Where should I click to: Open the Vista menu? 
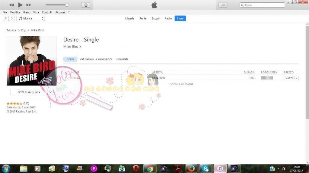(36, 12)
